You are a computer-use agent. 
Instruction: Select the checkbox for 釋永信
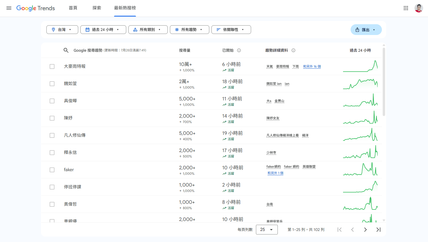click(52, 153)
